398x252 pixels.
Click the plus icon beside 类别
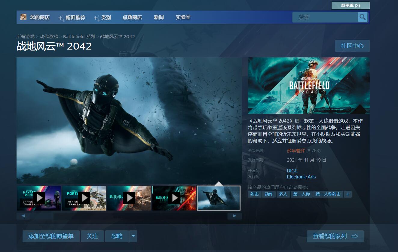(97, 18)
